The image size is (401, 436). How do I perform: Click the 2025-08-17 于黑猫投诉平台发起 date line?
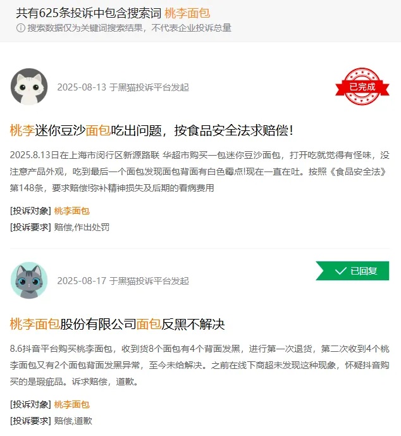point(123,281)
